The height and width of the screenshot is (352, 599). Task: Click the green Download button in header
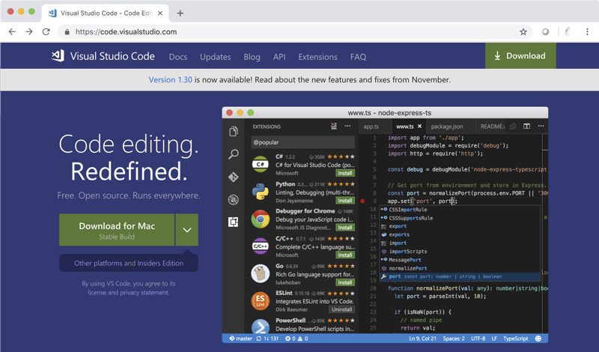click(x=520, y=56)
